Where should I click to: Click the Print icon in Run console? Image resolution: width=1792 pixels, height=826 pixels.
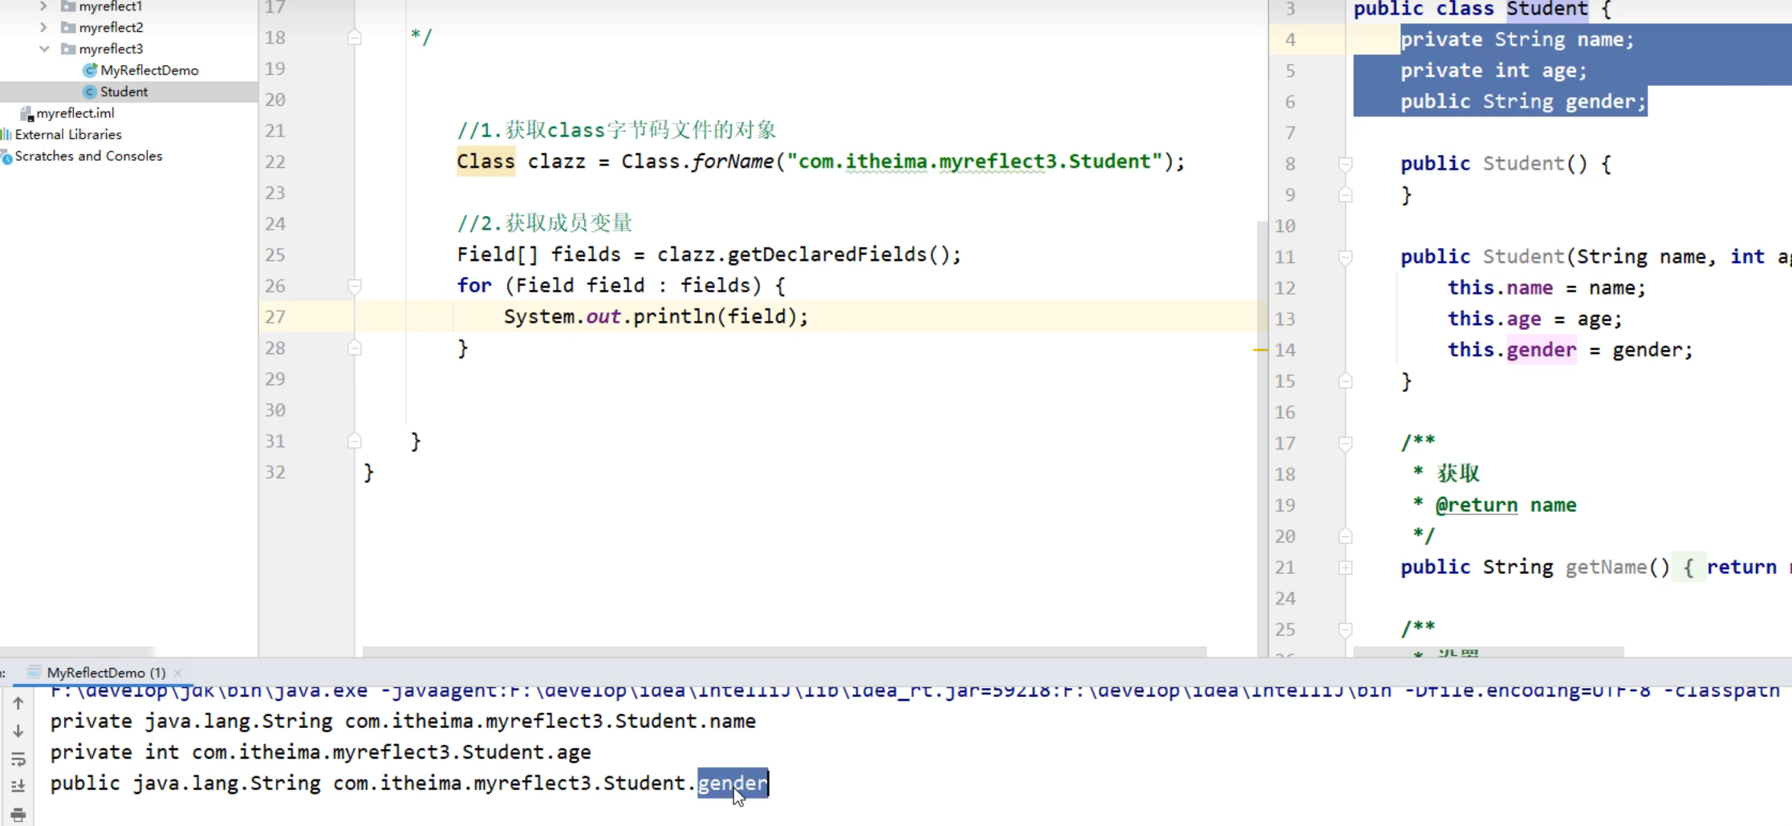click(18, 814)
